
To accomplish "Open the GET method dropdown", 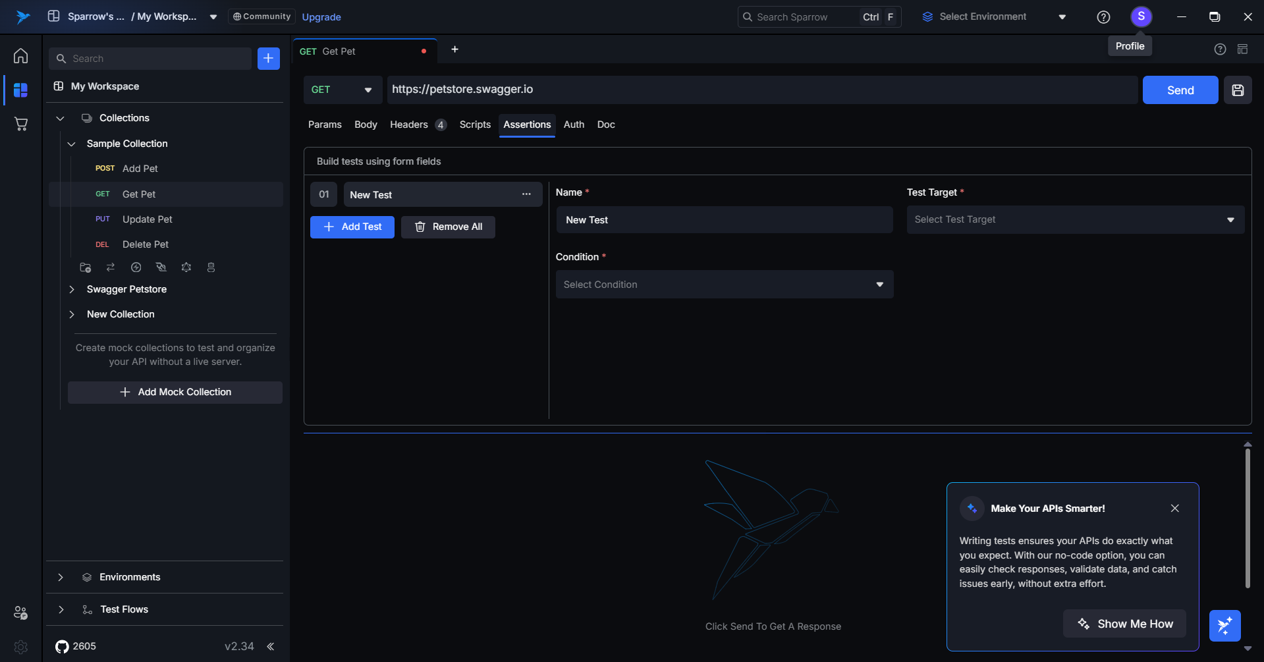I will 342,90.
